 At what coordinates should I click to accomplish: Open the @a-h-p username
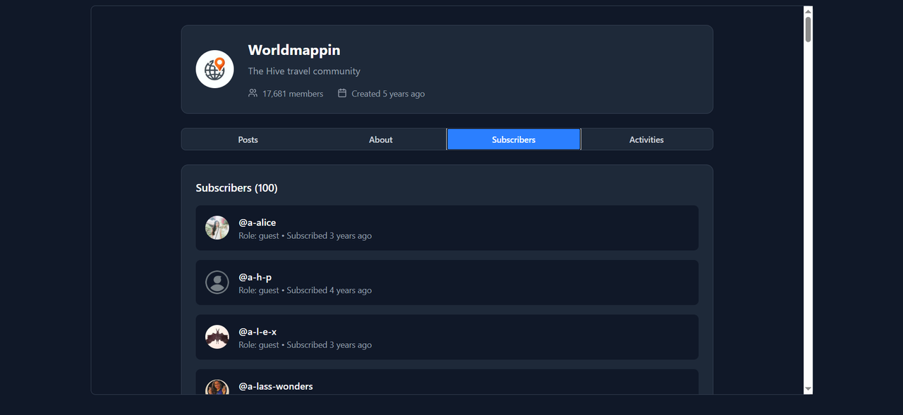[255, 277]
